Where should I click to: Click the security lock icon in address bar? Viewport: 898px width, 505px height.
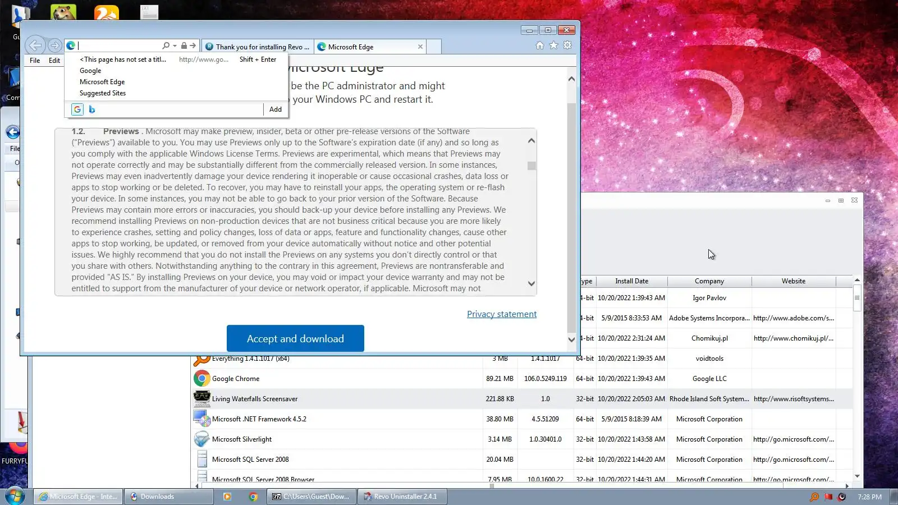tap(184, 45)
